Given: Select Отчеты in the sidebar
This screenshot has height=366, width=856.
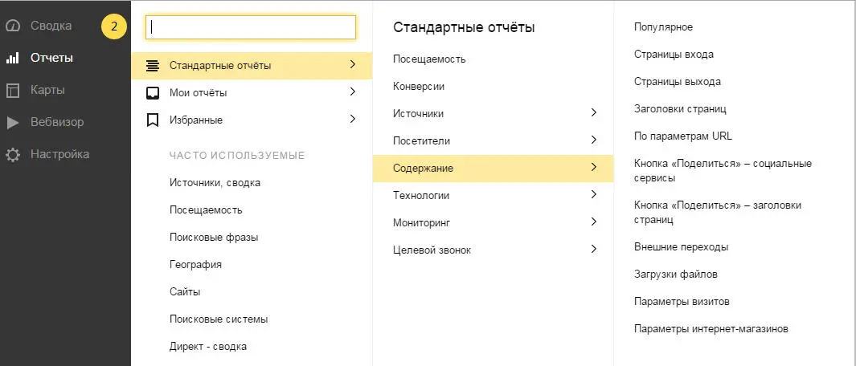Looking at the screenshot, I should click(52, 58).
